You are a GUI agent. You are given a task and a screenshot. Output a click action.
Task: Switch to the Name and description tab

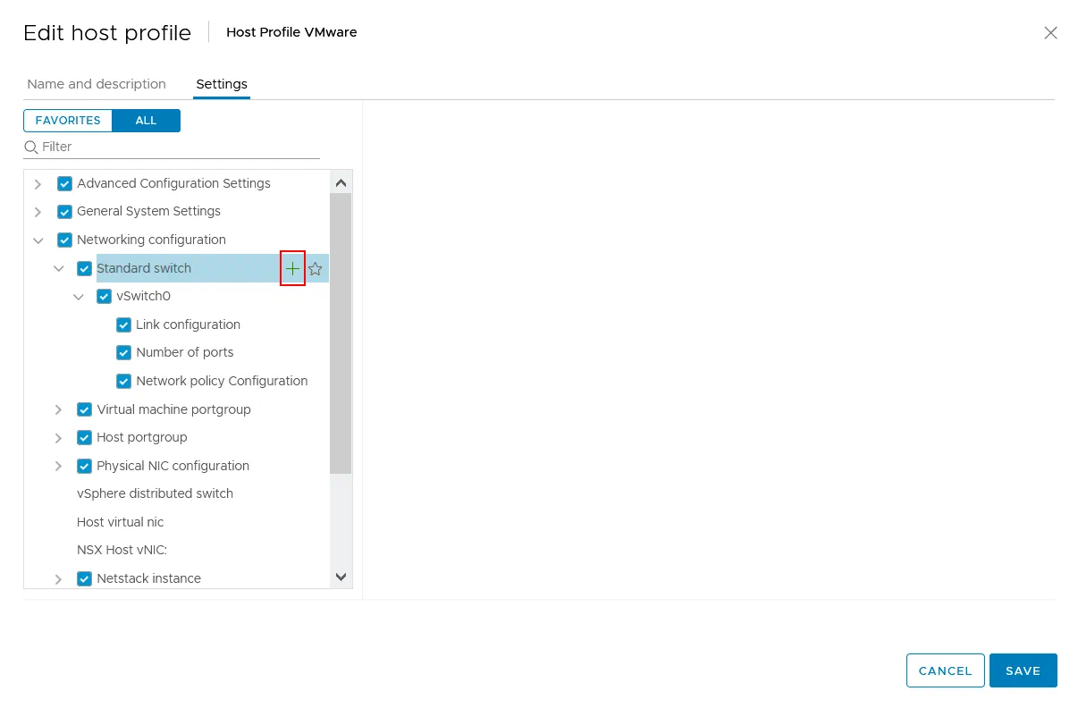tap(97, 84)
